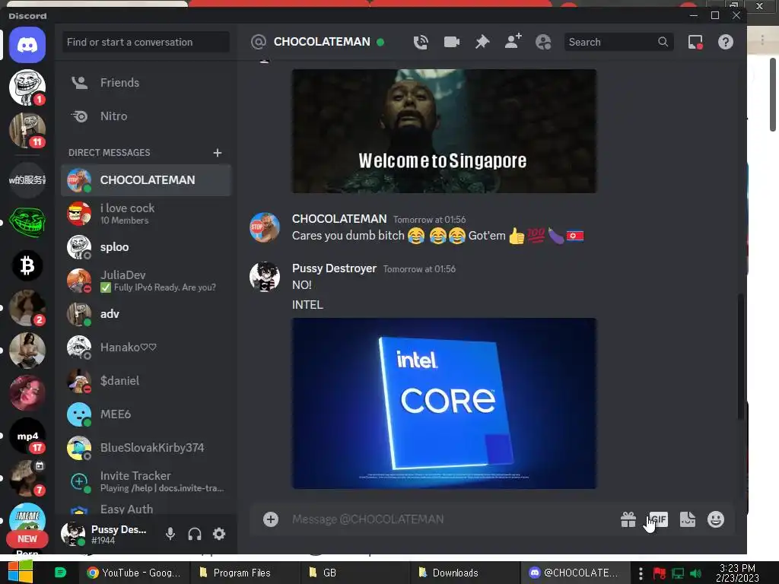Viewport: 779px width, 584px height.
Task: Open pinned messages
Action: [x=482, y=43]
